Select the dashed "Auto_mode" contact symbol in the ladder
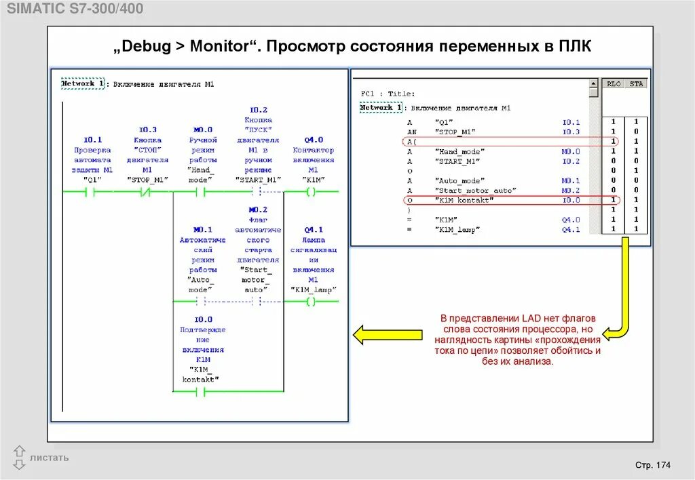Viewport: 695px width, 480px height. pyautogui.click(x=200, y=302)
